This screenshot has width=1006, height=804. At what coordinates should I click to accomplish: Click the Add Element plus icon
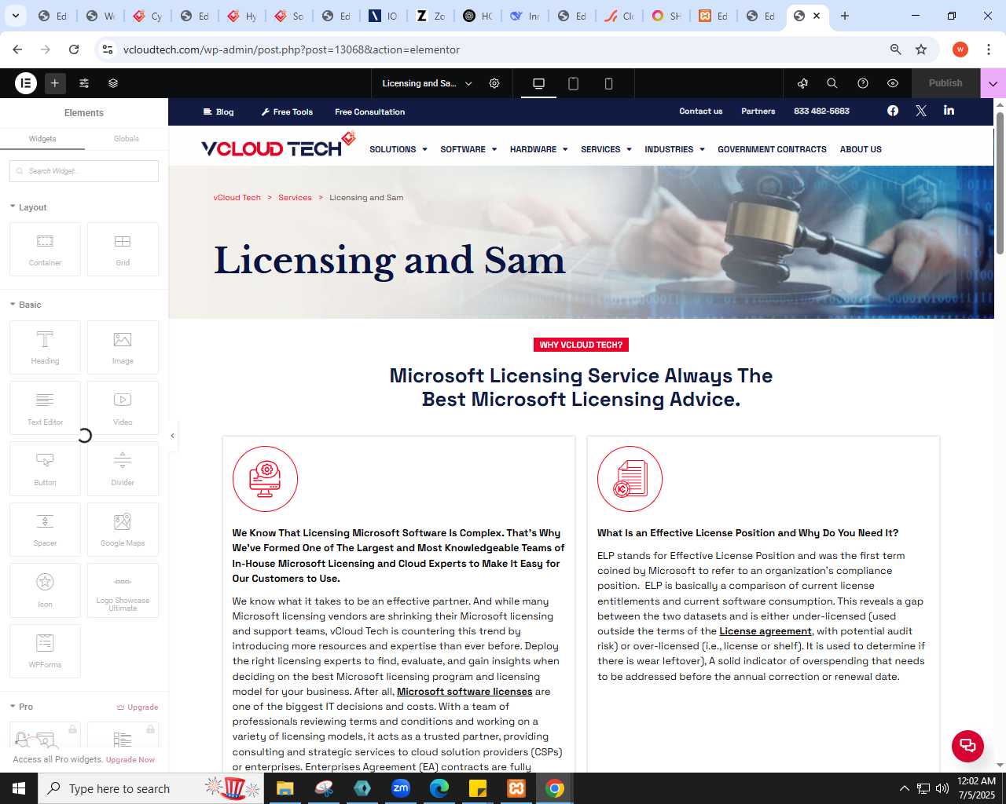[55, 82]
